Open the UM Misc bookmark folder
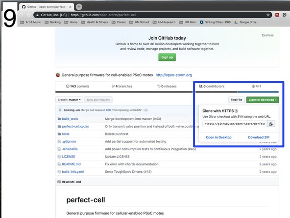290x218 pixels. tap(187, 22)
